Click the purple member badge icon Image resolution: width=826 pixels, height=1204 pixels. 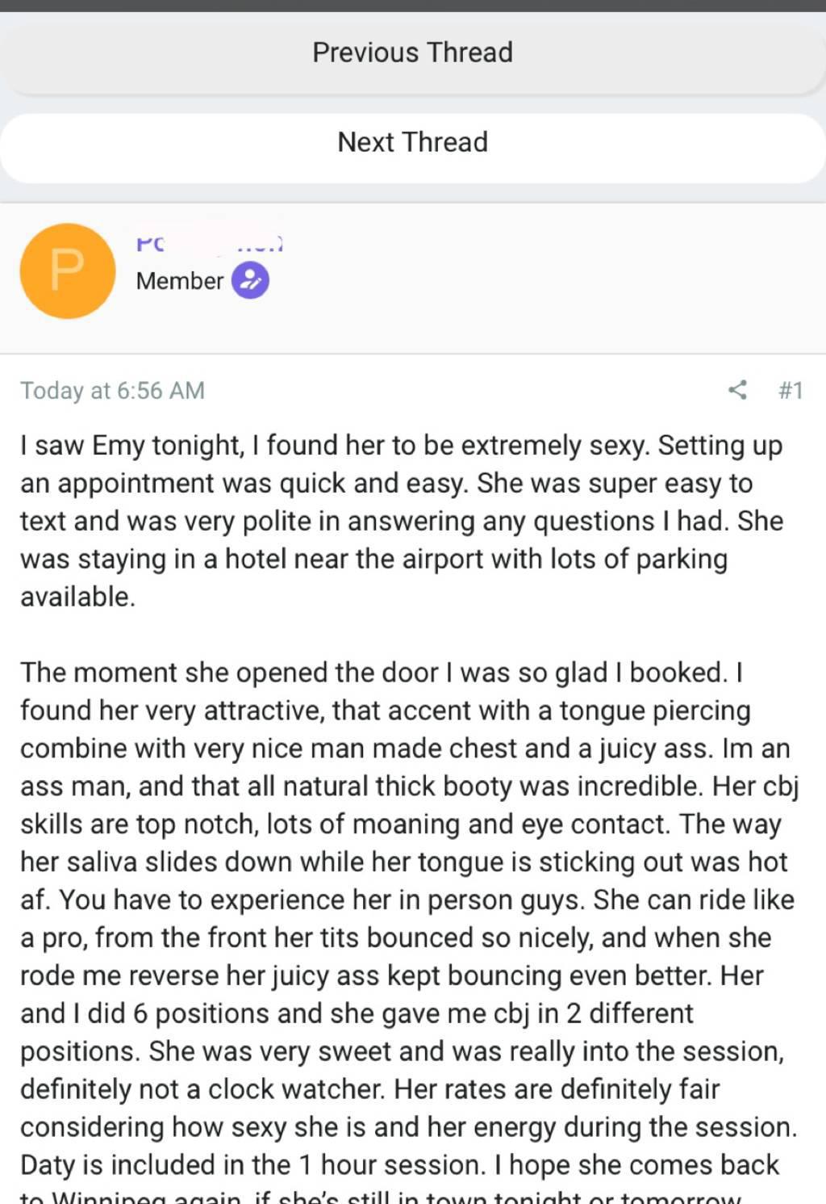click(250, 281)
